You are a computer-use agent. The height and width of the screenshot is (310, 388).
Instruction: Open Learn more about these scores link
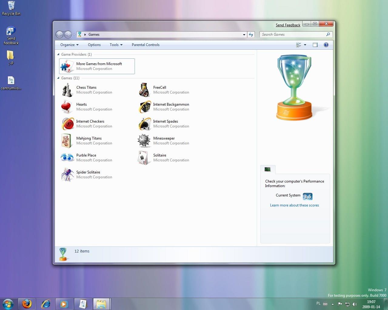pos(294,205)
